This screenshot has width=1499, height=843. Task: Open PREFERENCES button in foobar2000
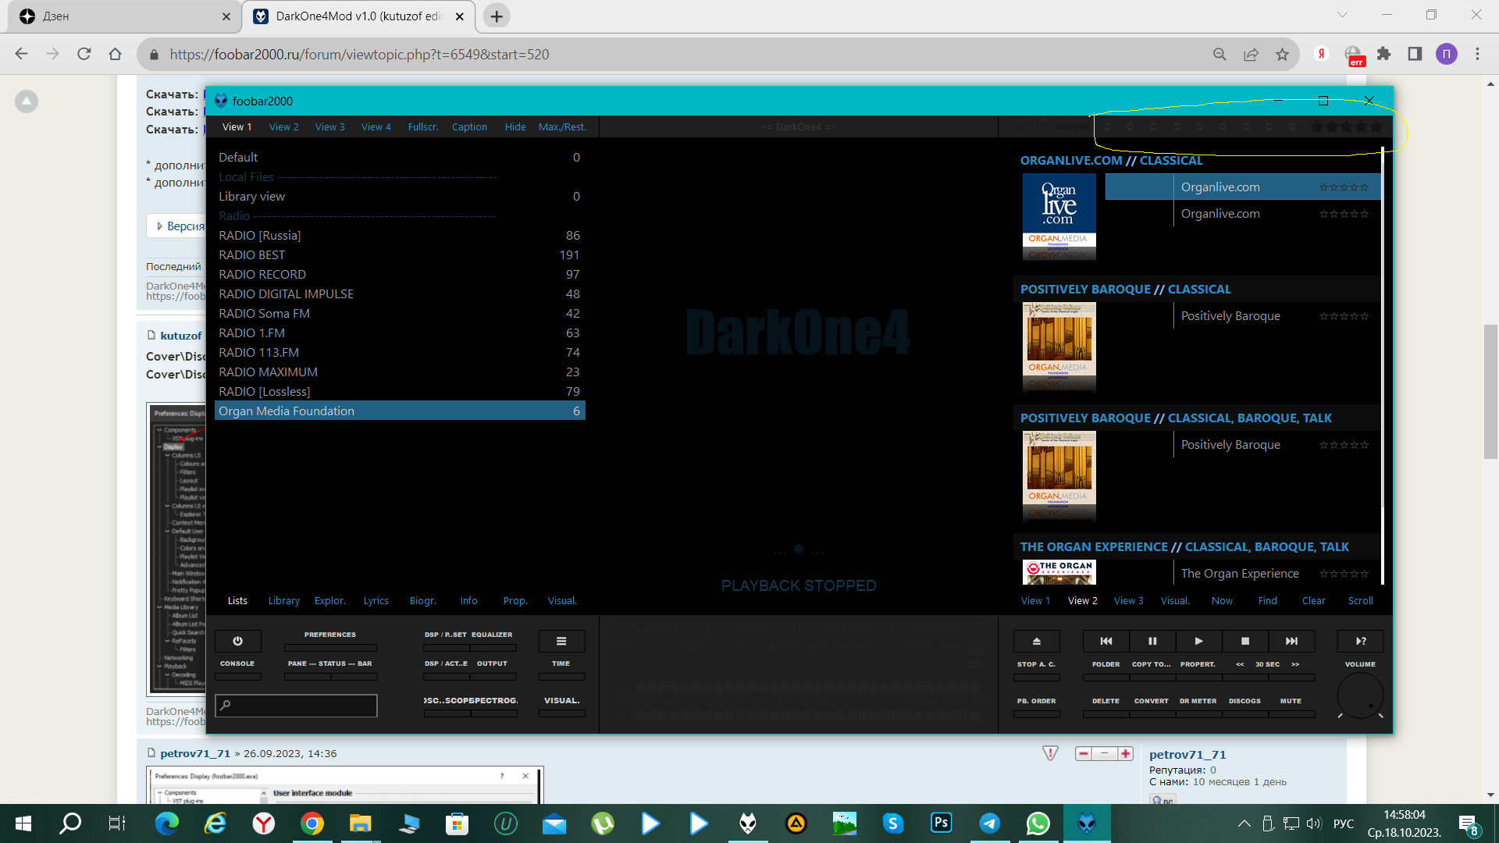click(329, 647)
